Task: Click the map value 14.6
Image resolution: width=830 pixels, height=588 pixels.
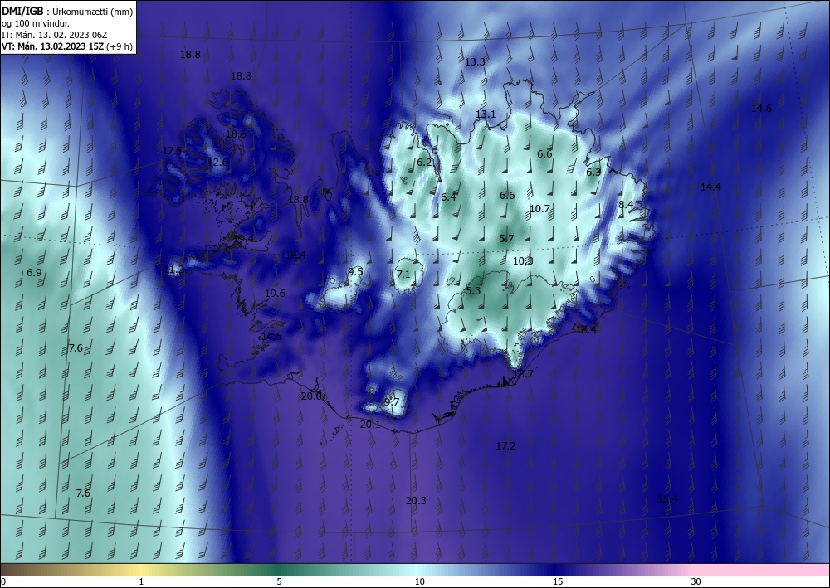Action: [761, 109]
